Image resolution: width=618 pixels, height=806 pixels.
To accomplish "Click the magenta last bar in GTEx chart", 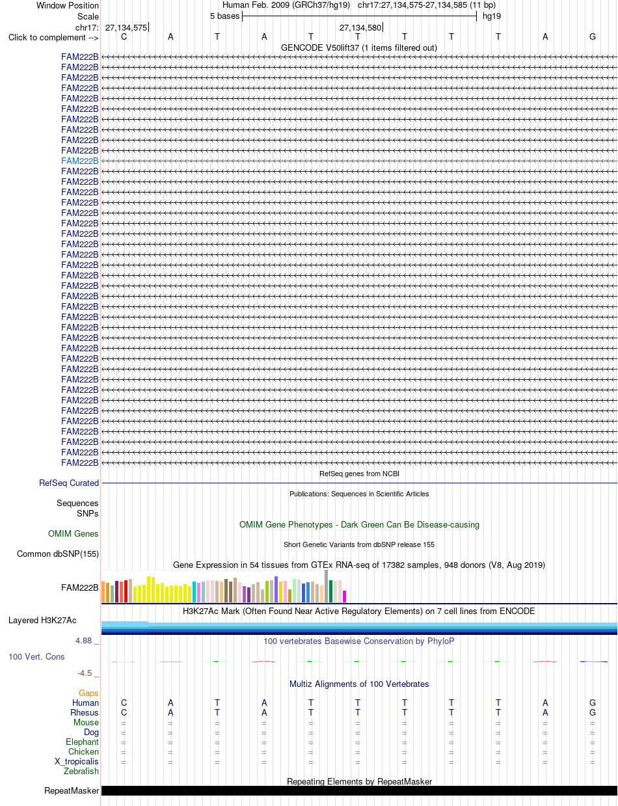I will [345, 597].
